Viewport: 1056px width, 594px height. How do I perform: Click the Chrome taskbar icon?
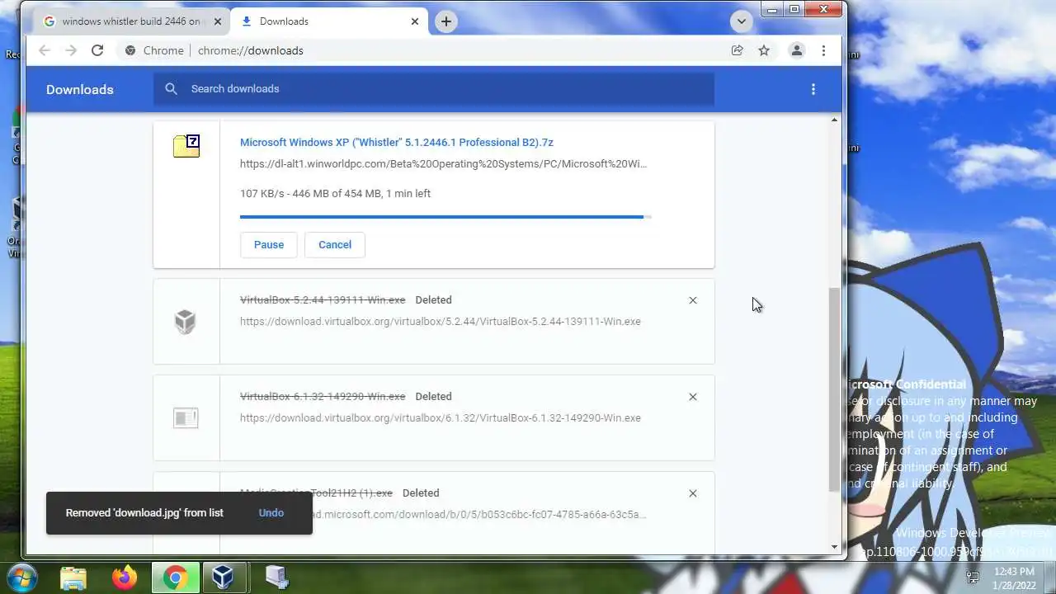174,577
